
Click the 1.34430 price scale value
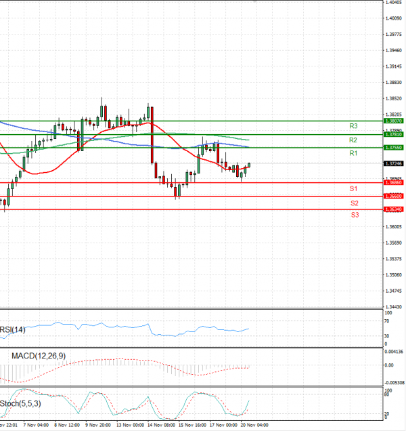394,307
